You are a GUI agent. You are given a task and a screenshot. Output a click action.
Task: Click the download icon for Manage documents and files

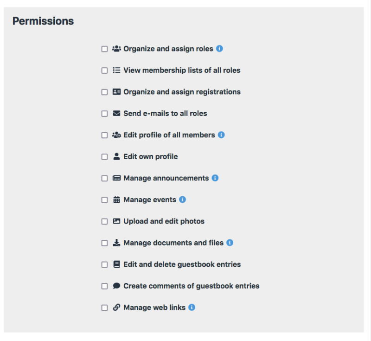[x=116, y=242]
